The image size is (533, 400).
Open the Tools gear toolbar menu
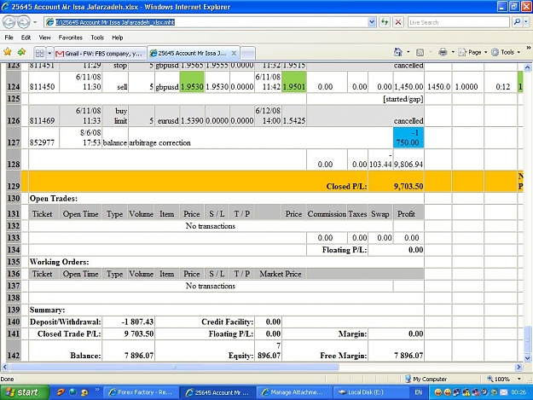pos(506,52)
